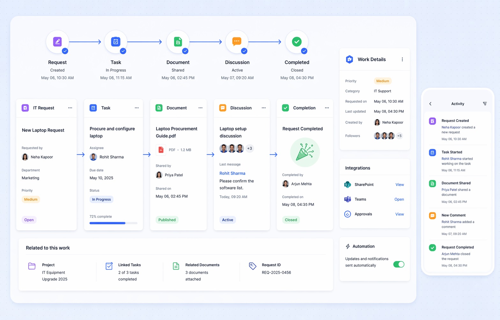Click the Published status badge
Viewport: 500px width, 320px height.
coord(167,220)
